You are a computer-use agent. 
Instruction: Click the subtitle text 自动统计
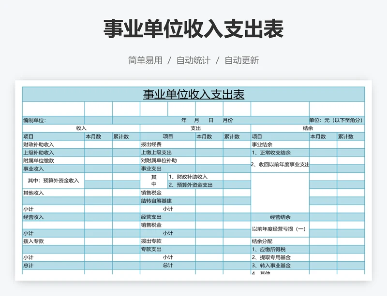(x=193, y=60)
